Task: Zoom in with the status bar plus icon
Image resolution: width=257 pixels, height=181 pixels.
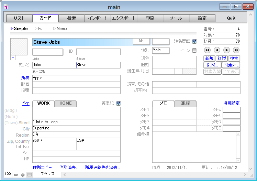Action: [x=23, y=175]
